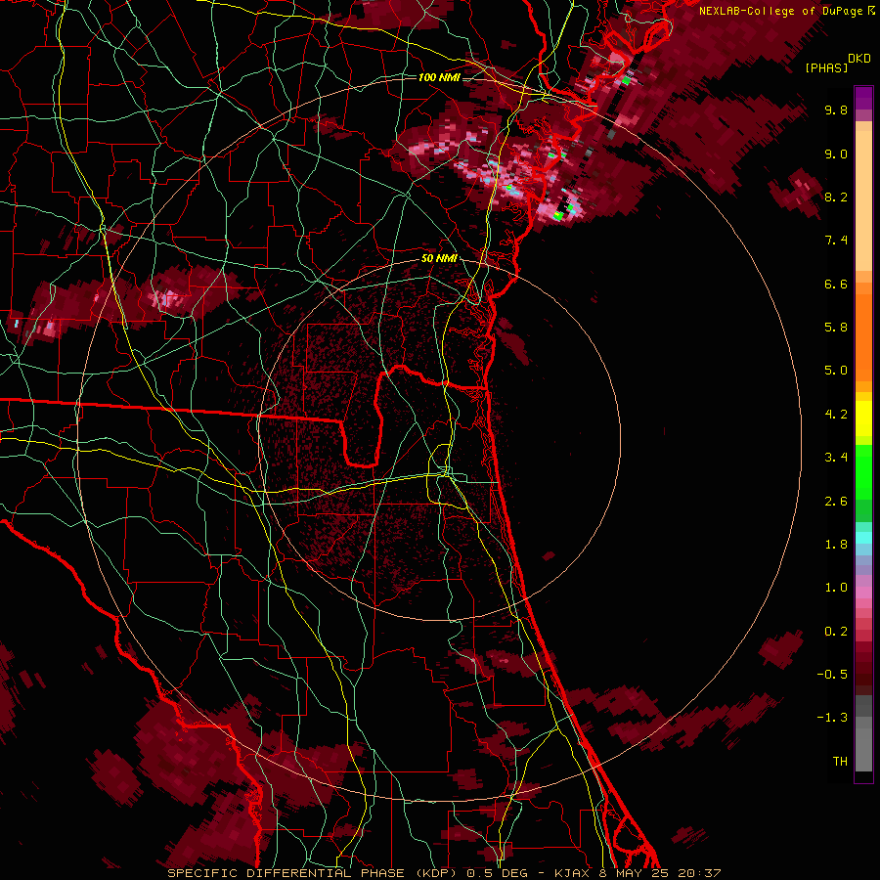Pick the yellow band on the color bar
This screenshot has width=880, height=880.
(x=863, y=418)
